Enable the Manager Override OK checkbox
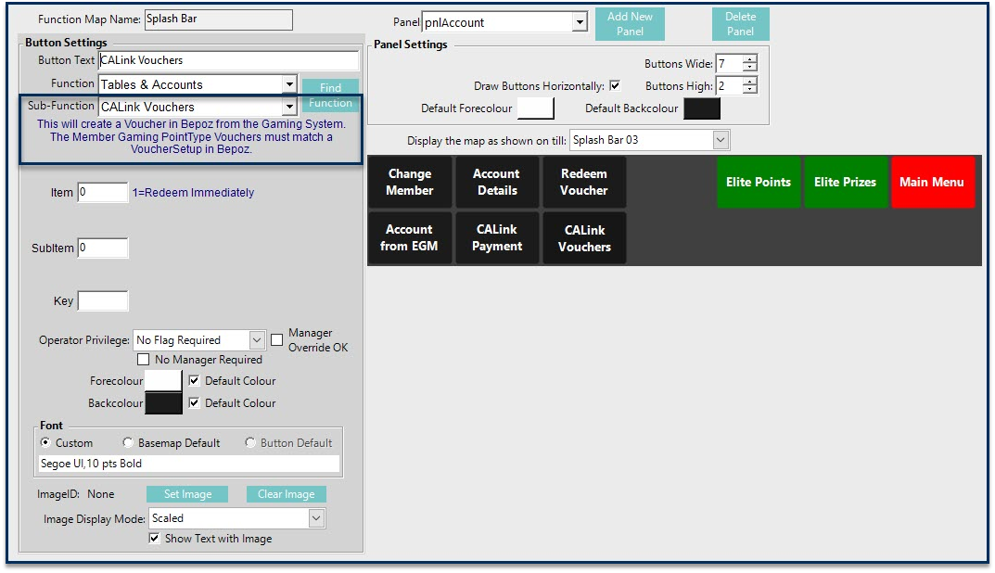The width and height of the screenshot is (995, 573). coord(276,340)
